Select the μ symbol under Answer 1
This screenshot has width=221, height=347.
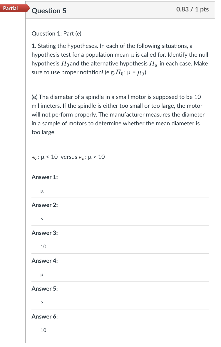[41, 191]
